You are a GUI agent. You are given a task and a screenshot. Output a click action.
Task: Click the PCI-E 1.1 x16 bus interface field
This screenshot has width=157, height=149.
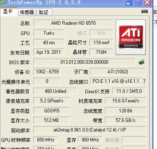point(116,81)
